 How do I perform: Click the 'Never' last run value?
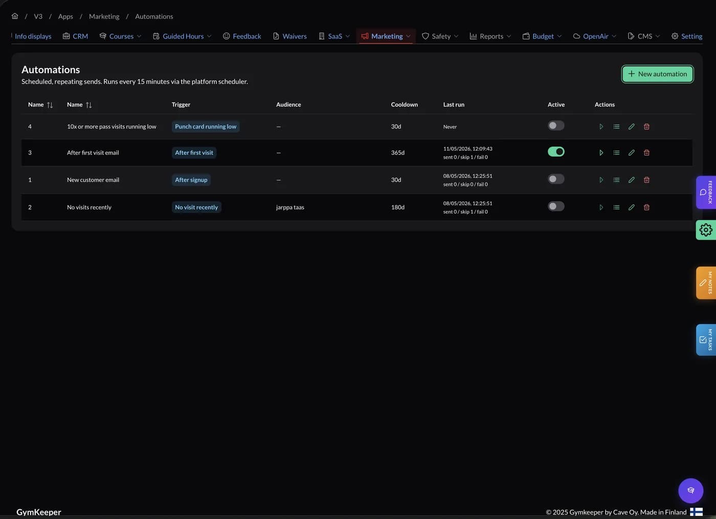[450, 127]
